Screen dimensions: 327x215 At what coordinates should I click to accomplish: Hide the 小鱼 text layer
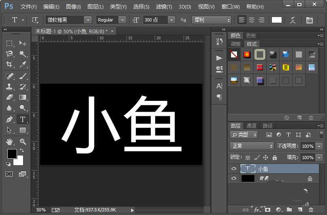[233, 169]
